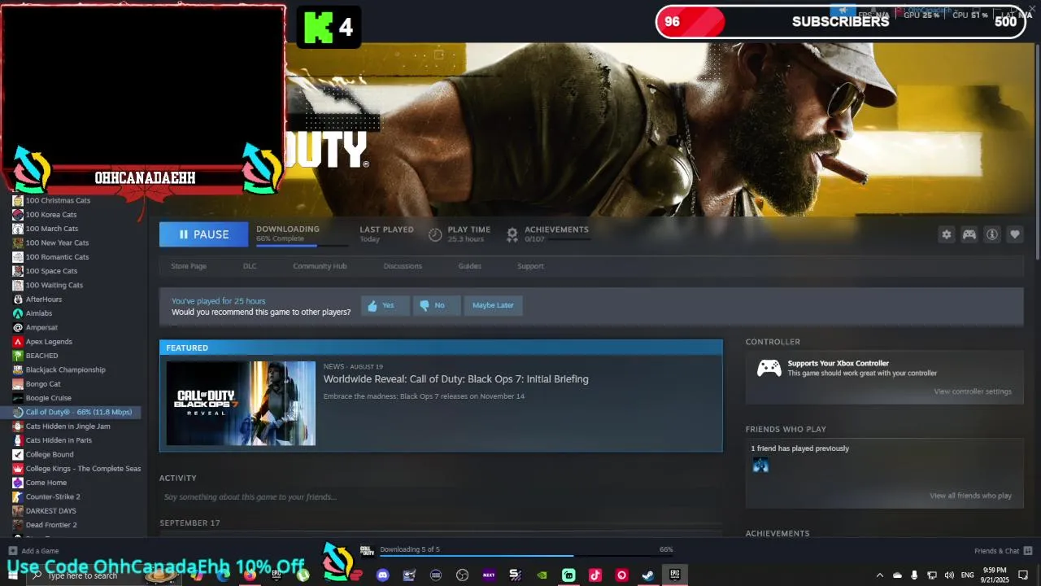Open the Community Hub tab
This screenshot has height=586, width=1041.
(320, 266)
